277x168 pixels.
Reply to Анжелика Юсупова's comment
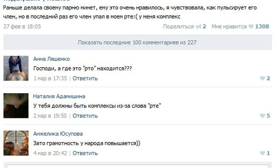click(x=85, y=153)
